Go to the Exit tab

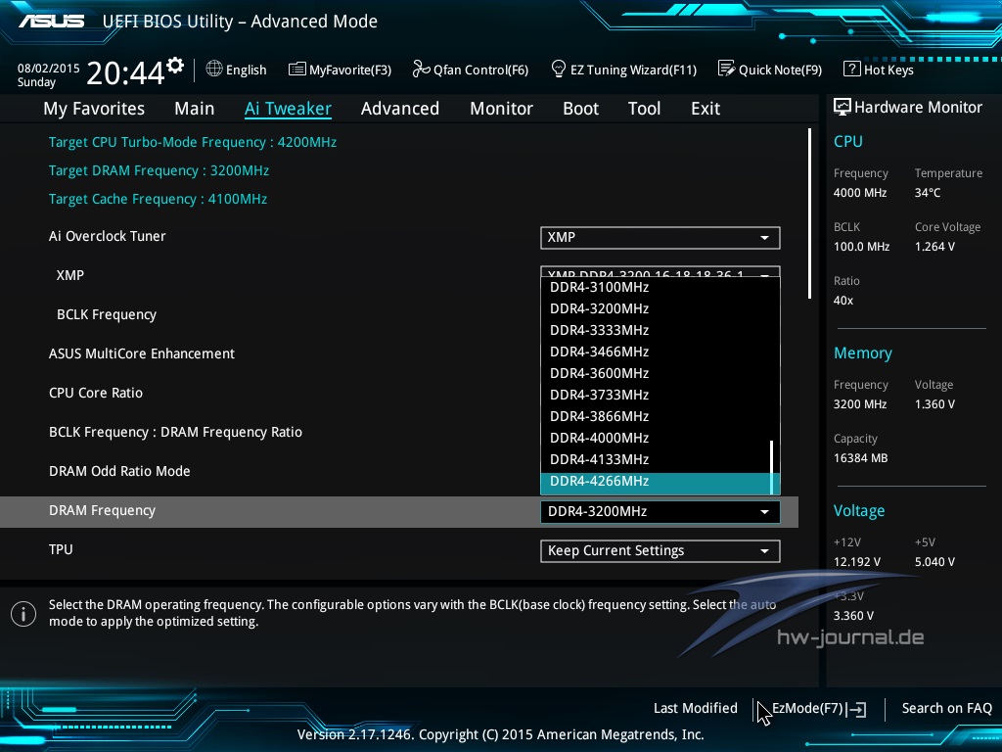click(x=706, y=109)
